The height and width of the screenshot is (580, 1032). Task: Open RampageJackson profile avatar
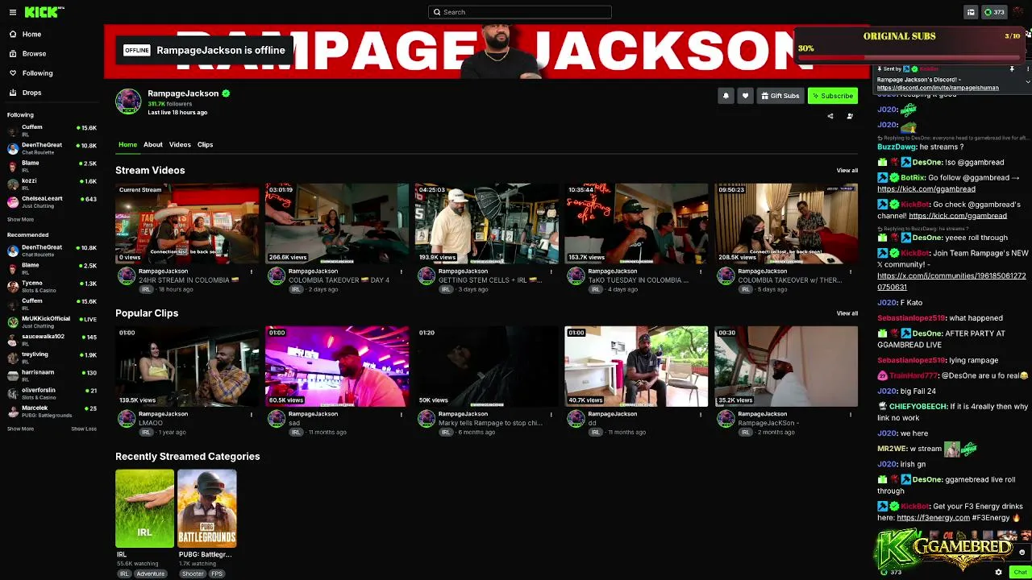128,101
